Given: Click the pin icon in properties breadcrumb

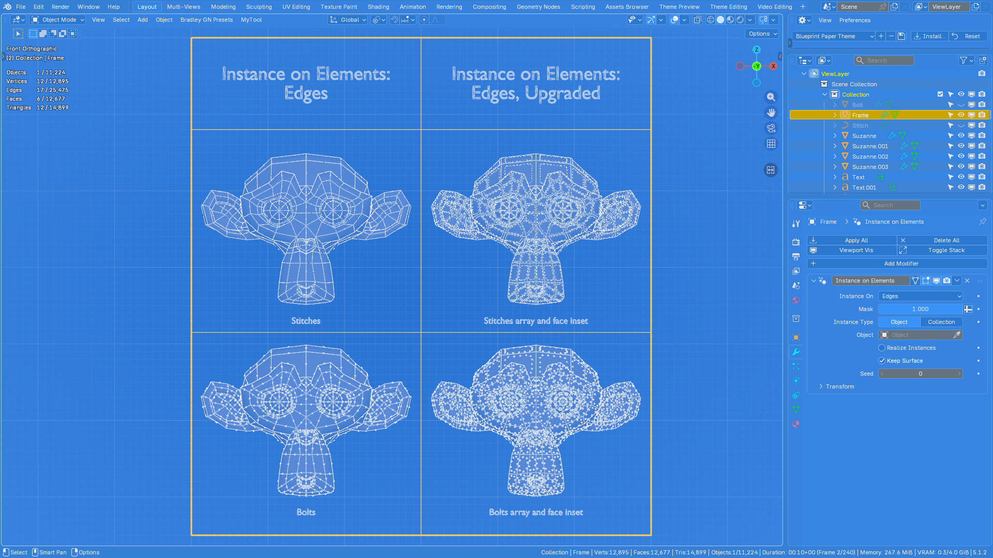Looking at the screenshot, I should 982,222.
